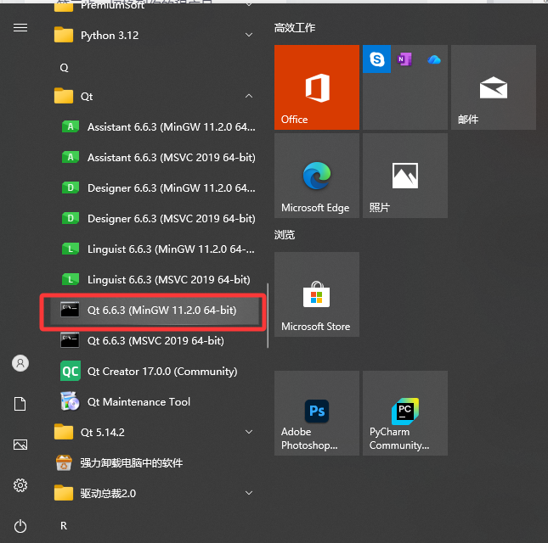Open Documents from the sidebar icon
This screenshot has height=543, width=548.
click(20, 404)
